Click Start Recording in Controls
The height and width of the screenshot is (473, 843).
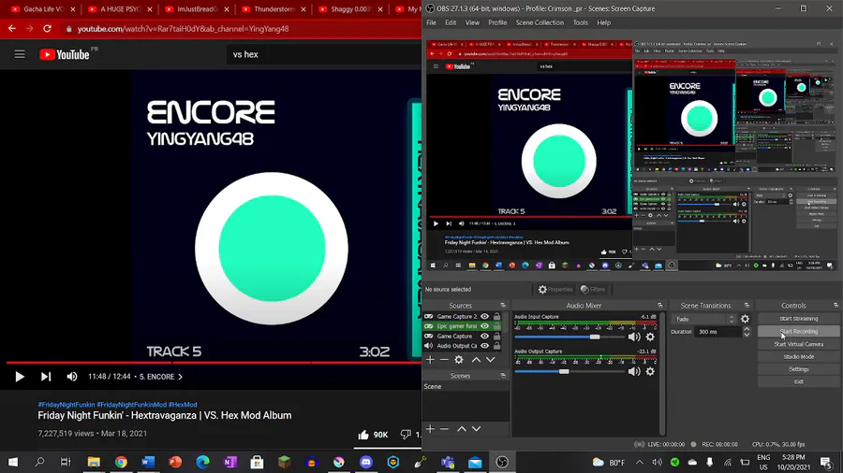[x=798, y=332]
